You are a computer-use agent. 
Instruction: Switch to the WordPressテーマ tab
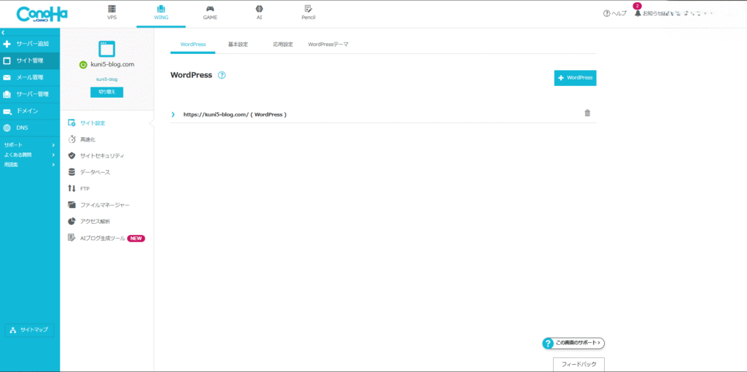328,44
